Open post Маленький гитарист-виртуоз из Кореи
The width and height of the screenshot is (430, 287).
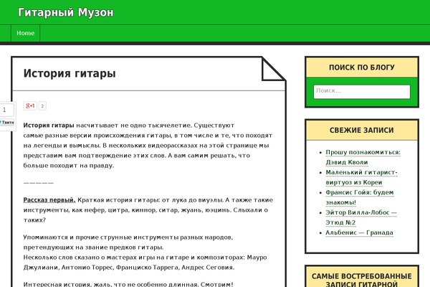[x=361, y=177]
